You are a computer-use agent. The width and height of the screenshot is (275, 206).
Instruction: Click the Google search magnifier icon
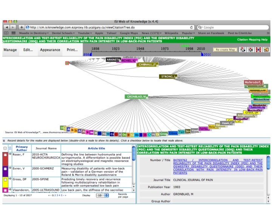coord(200,27)
